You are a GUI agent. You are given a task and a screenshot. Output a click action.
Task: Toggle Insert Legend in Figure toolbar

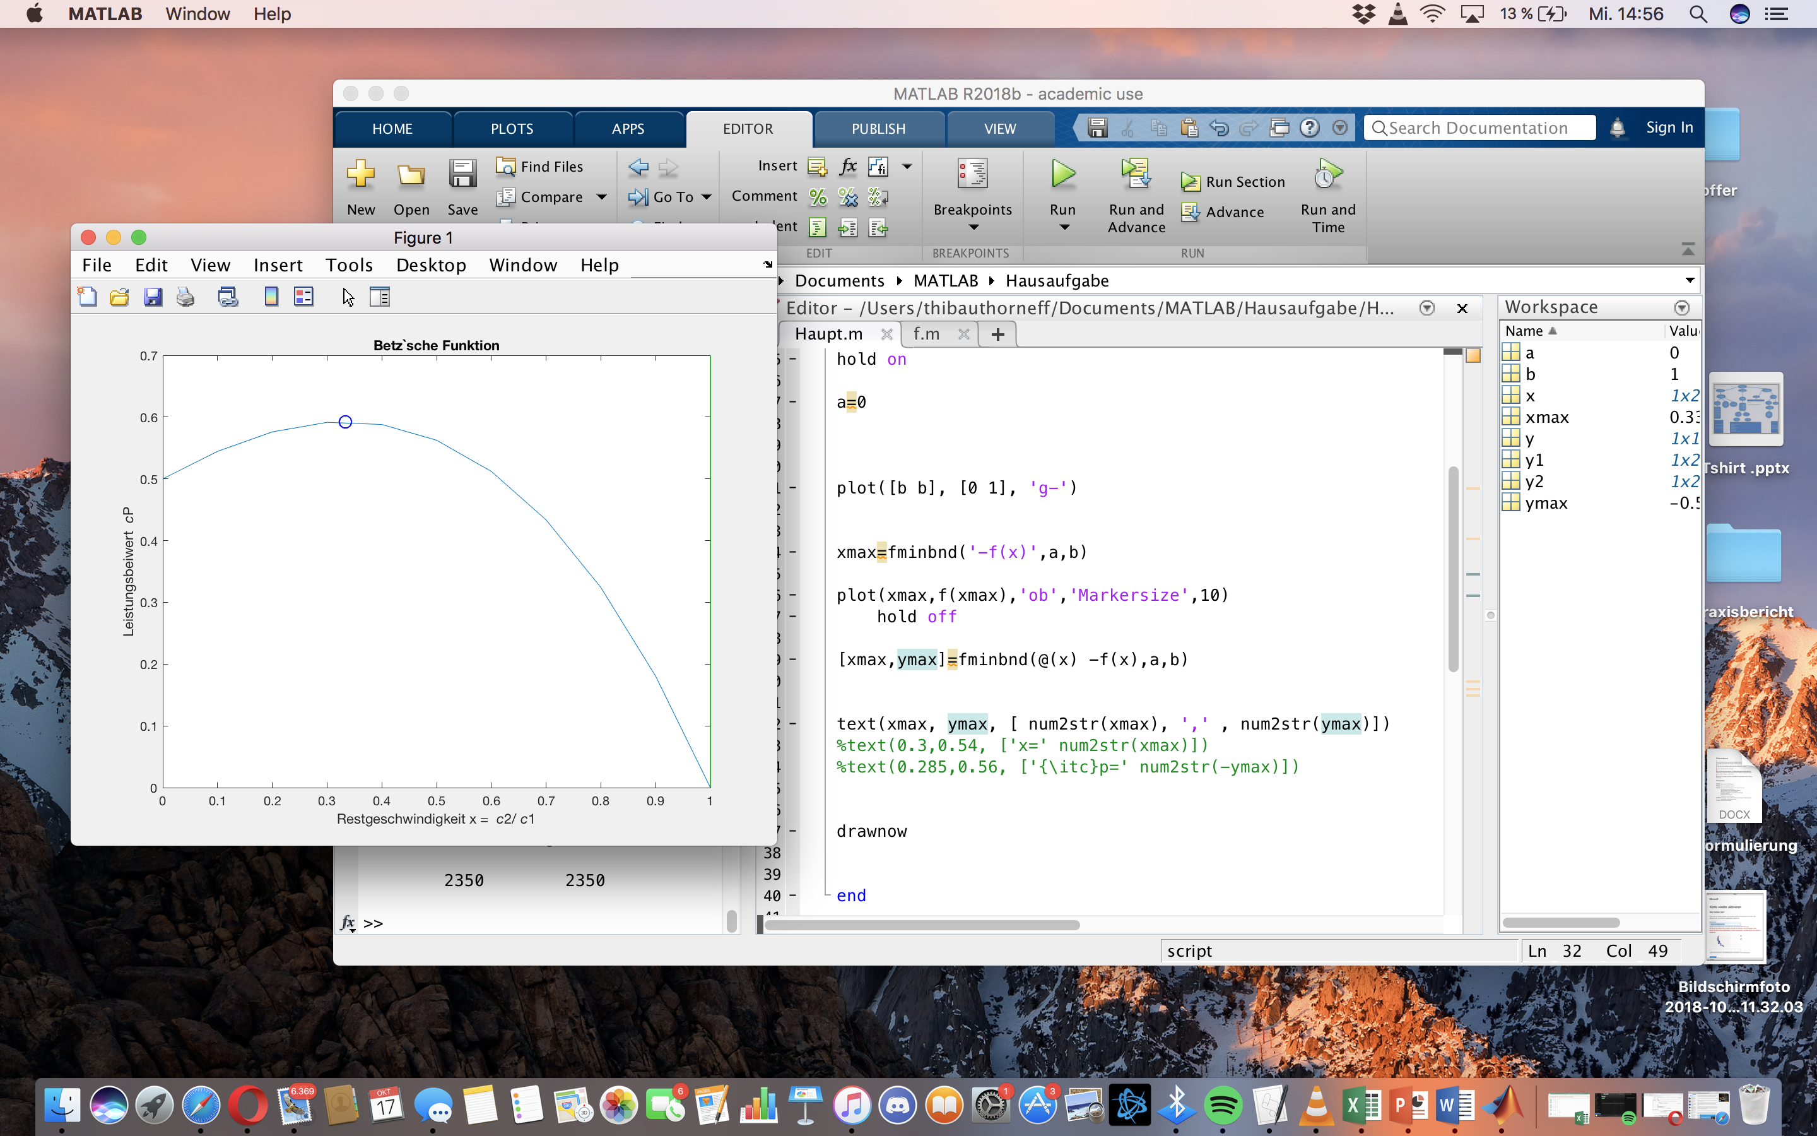click(303, 297)
